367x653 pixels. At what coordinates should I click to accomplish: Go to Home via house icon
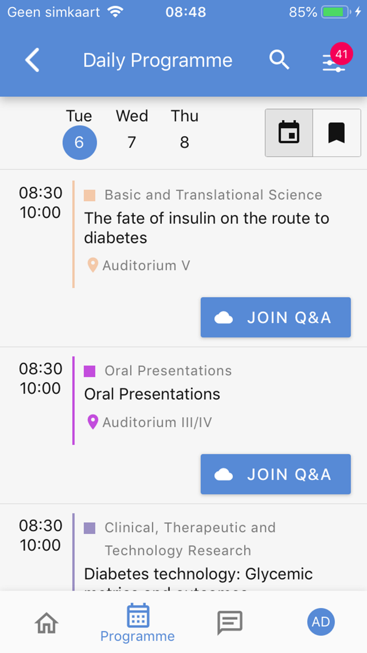tap(47, 623)
